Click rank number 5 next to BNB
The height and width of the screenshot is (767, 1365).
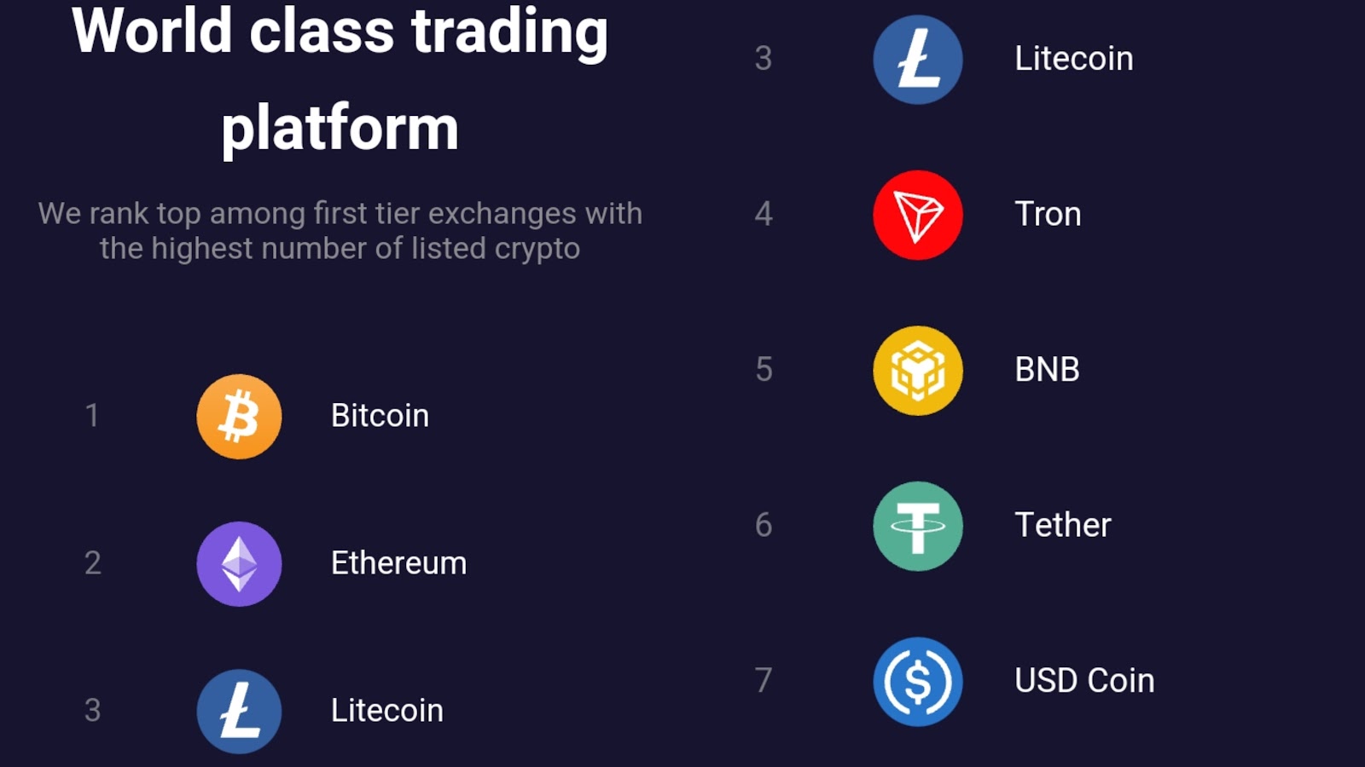tap(764, 370)
